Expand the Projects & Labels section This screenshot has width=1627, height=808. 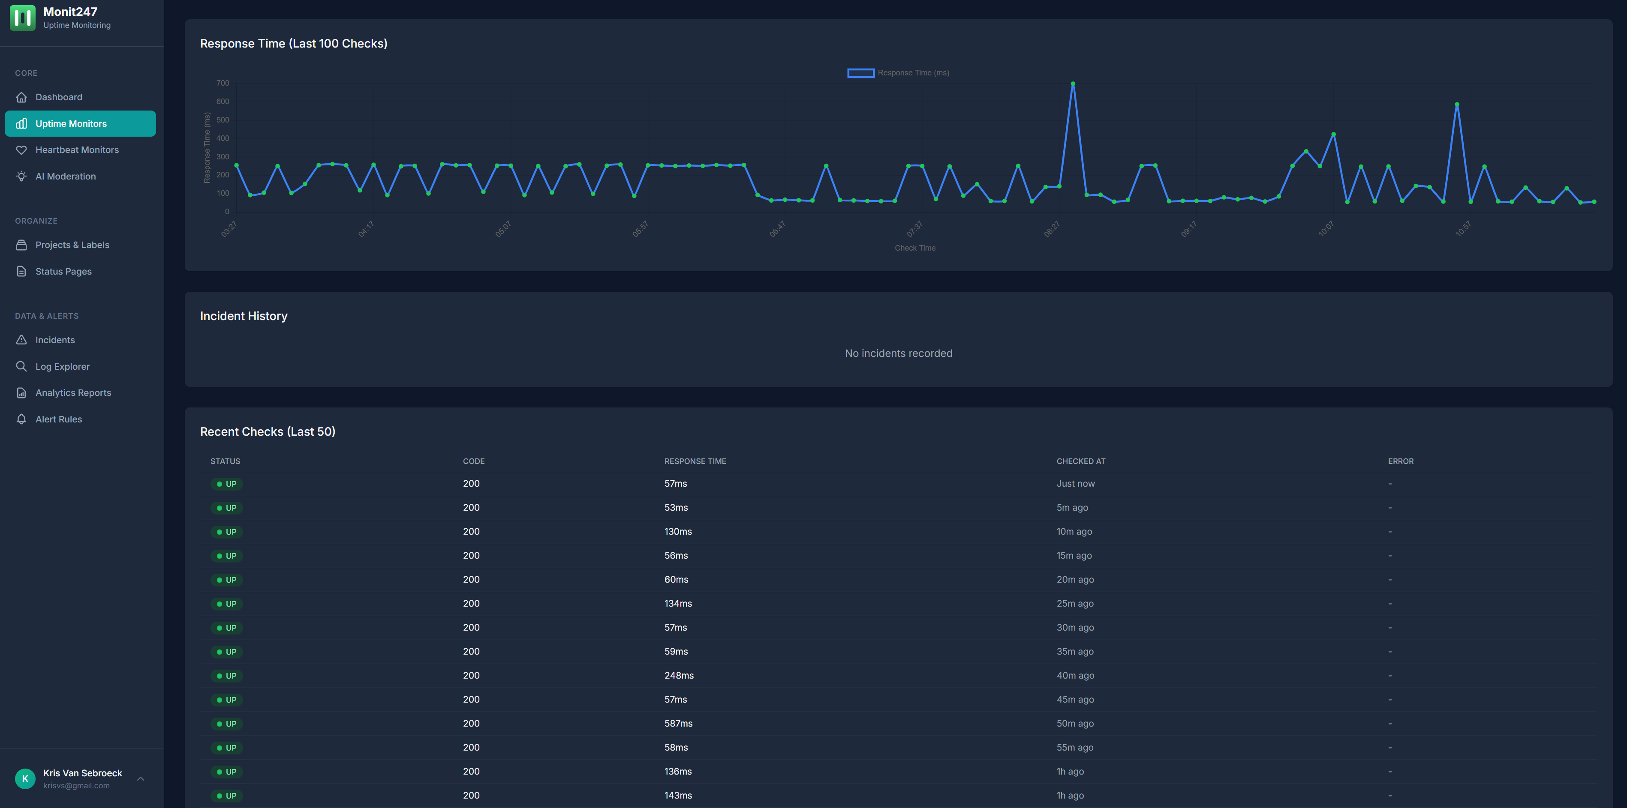click(72, 245)
